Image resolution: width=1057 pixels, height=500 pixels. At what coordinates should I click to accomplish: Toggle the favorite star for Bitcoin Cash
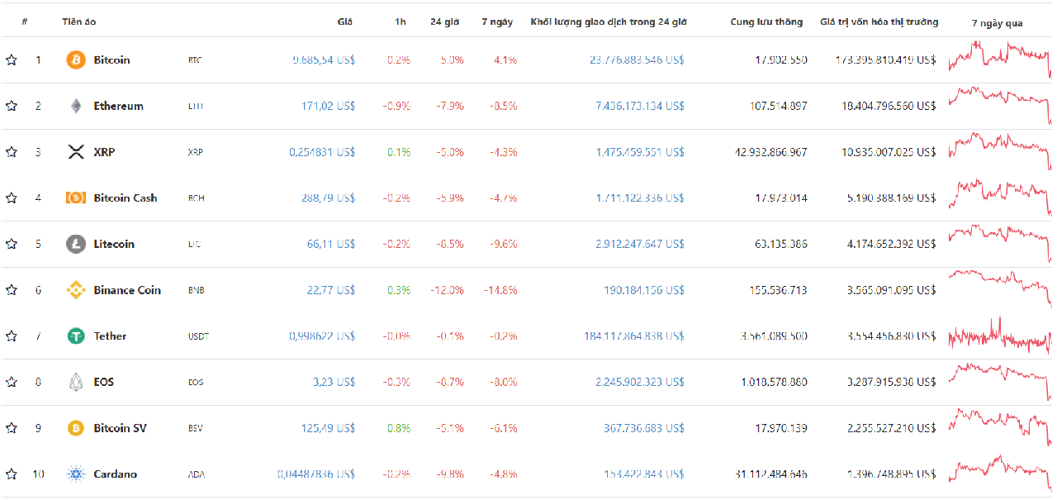pos(12,198)
